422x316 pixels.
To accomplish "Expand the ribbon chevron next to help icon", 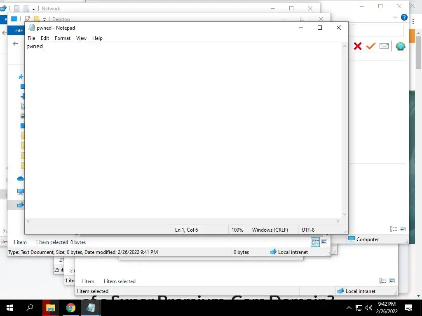I will [x=395, y=17].
